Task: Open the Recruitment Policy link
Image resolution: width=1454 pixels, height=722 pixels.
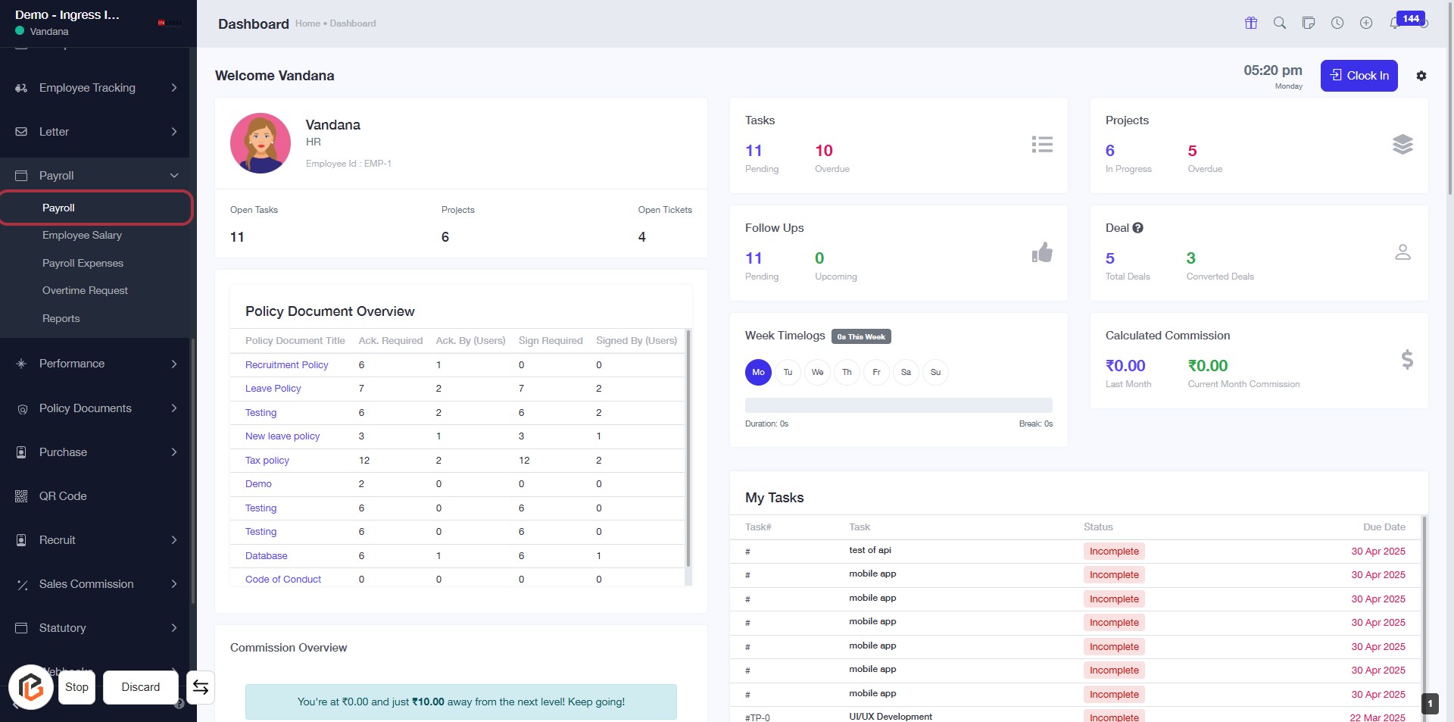Action: (x=286, y=365)
